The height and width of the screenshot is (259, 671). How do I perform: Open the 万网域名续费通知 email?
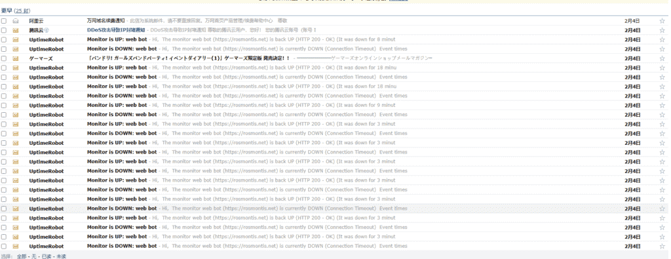click(x=105, y=20)
